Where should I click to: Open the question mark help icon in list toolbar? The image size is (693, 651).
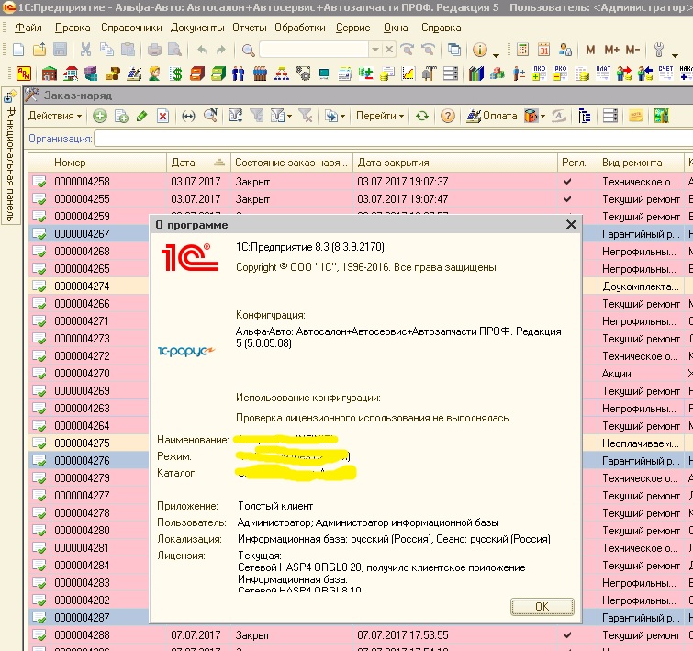point(448,116)
